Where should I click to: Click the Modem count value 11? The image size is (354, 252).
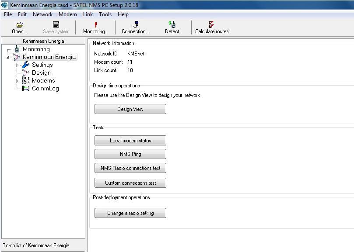click(x=130, y=62)
